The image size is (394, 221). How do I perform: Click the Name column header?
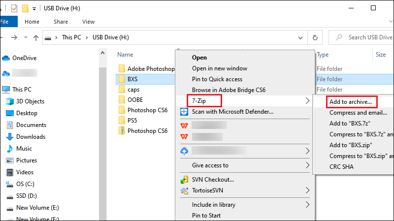tap(125, 55)
